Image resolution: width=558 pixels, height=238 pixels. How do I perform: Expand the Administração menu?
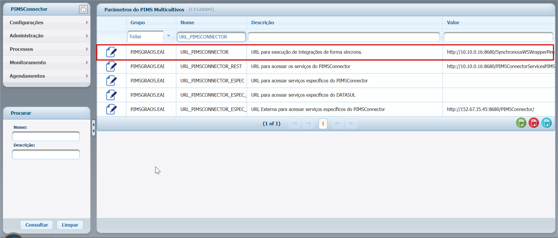[x=47, y=36]
